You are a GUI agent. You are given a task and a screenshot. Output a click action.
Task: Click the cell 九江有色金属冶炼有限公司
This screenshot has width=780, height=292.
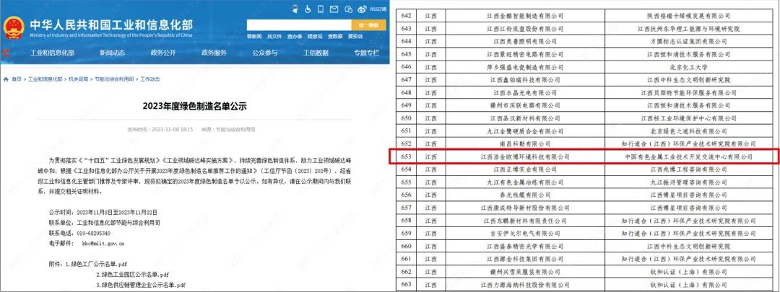525,182
